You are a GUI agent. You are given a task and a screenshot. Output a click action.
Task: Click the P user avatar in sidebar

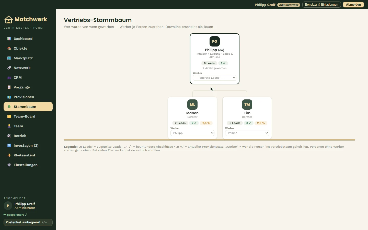pyautogui.click(x=8, y=206)
